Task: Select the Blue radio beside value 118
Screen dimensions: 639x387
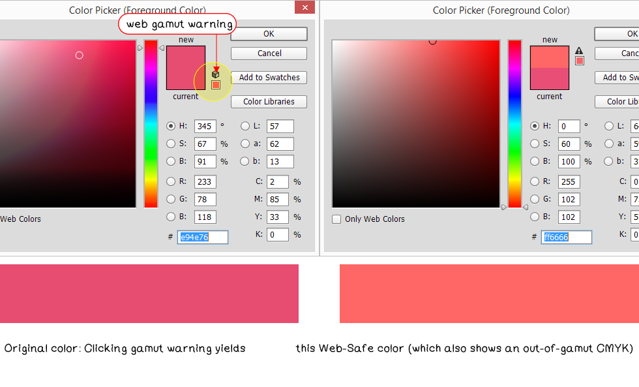Action: [171, 217]
